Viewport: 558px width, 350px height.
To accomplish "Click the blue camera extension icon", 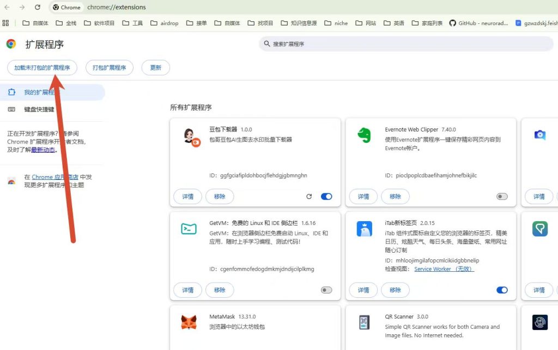I will pos(540,135).
